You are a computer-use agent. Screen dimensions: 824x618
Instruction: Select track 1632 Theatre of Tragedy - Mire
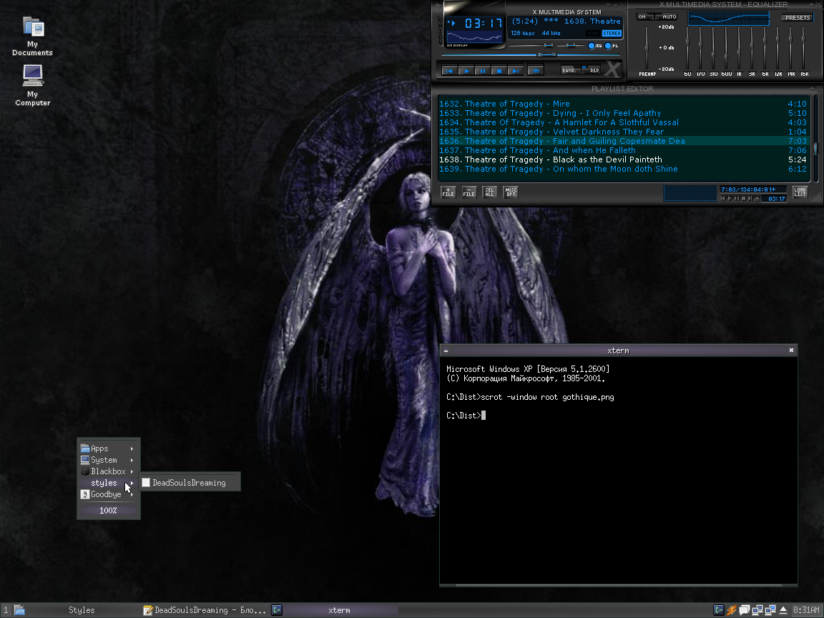click(x=623, y=104)
